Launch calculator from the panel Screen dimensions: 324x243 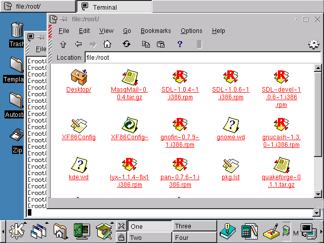pyautogui.click(x=250, y=231)
